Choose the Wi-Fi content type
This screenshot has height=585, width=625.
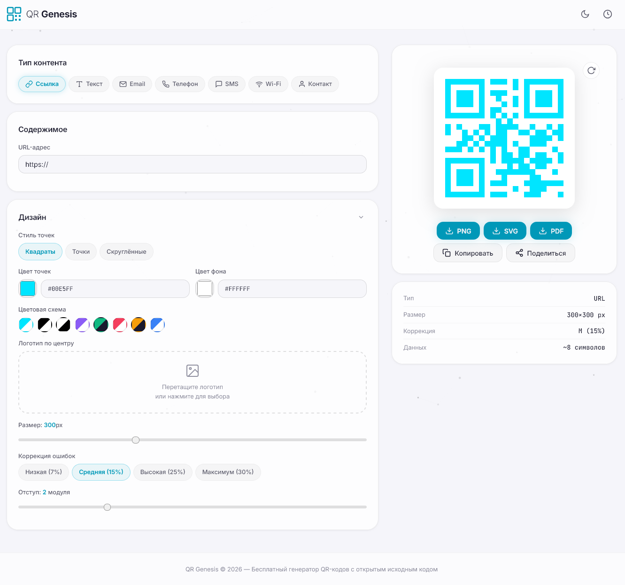pos(268,84)
